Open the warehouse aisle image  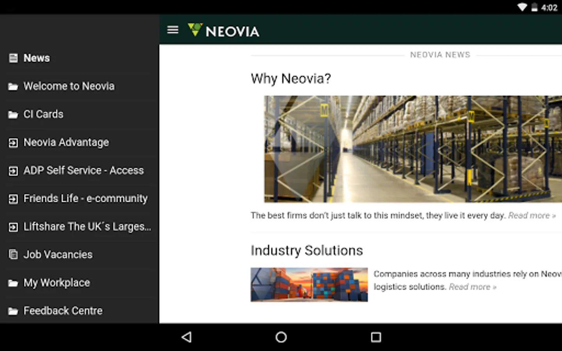tap(413, 149)
